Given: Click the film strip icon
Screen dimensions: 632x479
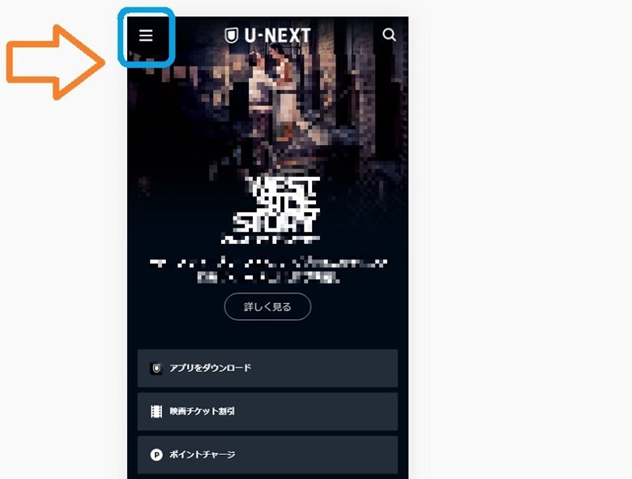Looking at the screenshot, I should (x=156, y=411).
